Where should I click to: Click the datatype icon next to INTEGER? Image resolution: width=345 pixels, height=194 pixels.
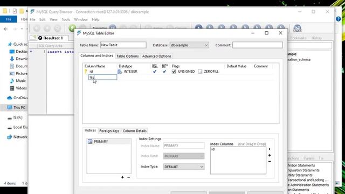(120, 72)
